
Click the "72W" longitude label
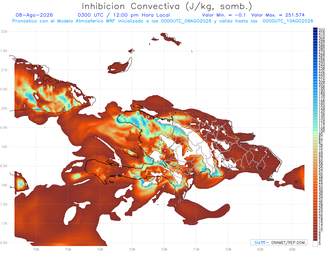(x=164, y=249)
